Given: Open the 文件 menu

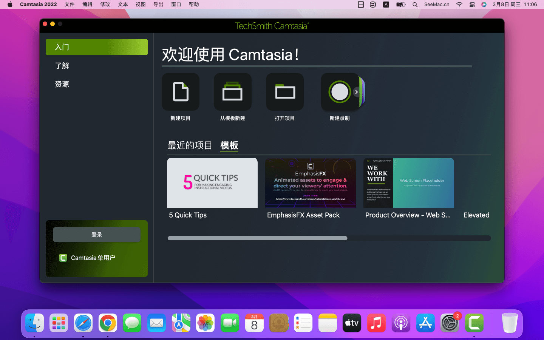Looking at the screenshot, I should [70, 5].
